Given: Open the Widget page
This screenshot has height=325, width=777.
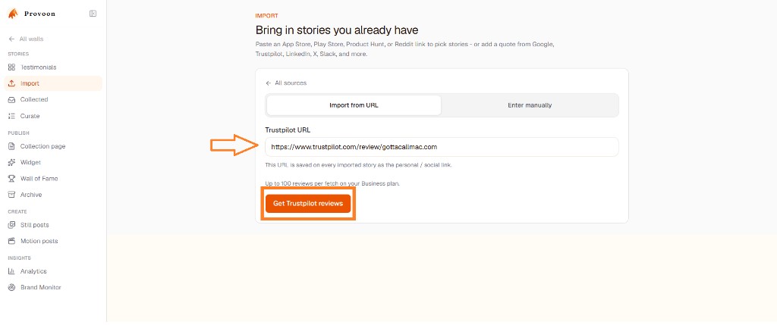Looking at the screenshot, I should pyautogui.click(x=53, y=162).
